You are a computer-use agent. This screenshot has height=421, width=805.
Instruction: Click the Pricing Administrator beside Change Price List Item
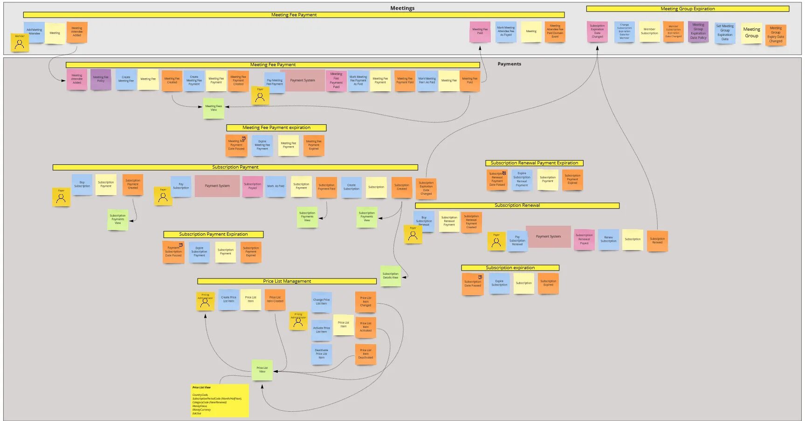pos(298,321)
